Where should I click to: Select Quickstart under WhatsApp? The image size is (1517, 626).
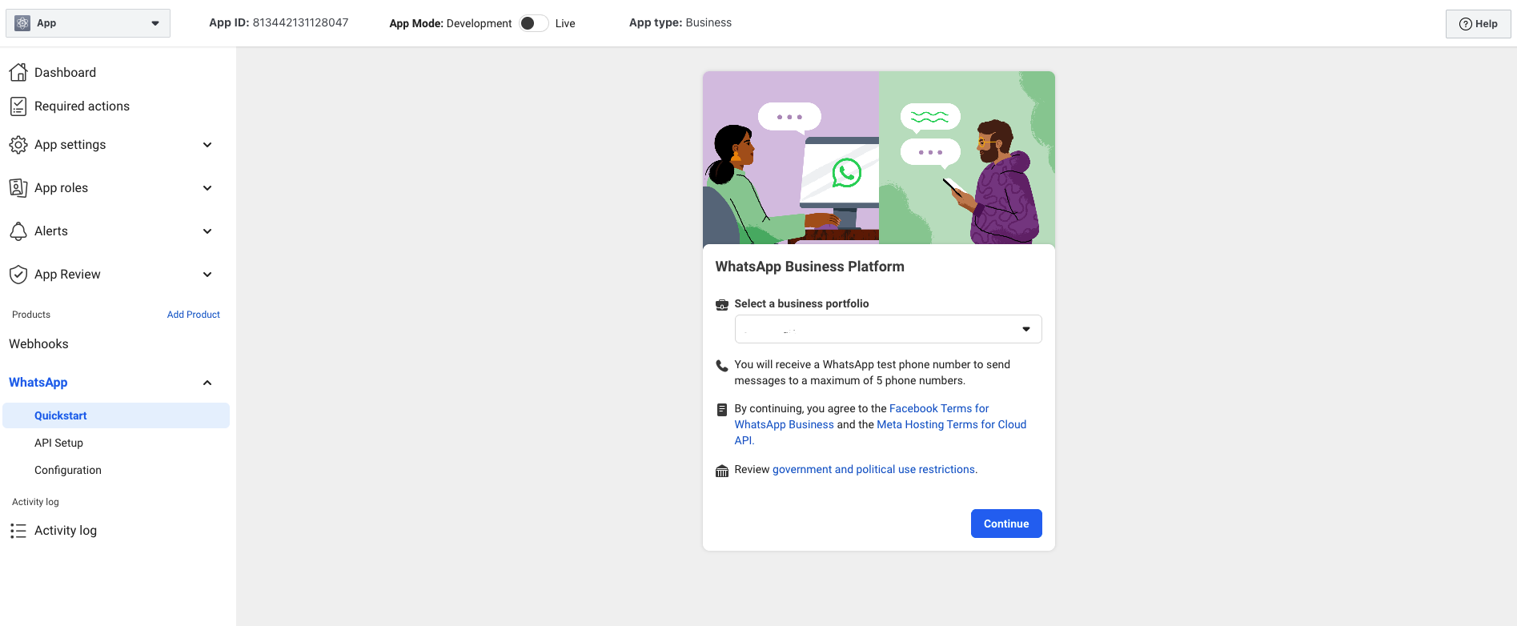[116, 415]
